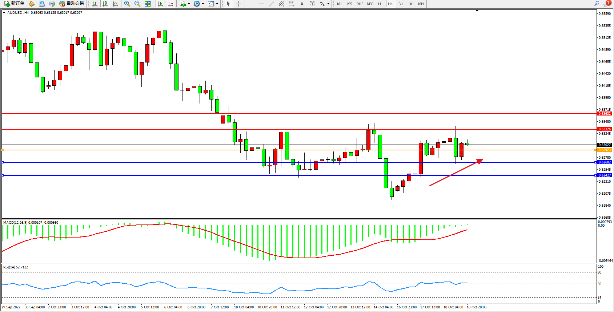Screen dimensions: 614x312
Task: Open the search magnifier at top right
Action: tap(597, 4)
